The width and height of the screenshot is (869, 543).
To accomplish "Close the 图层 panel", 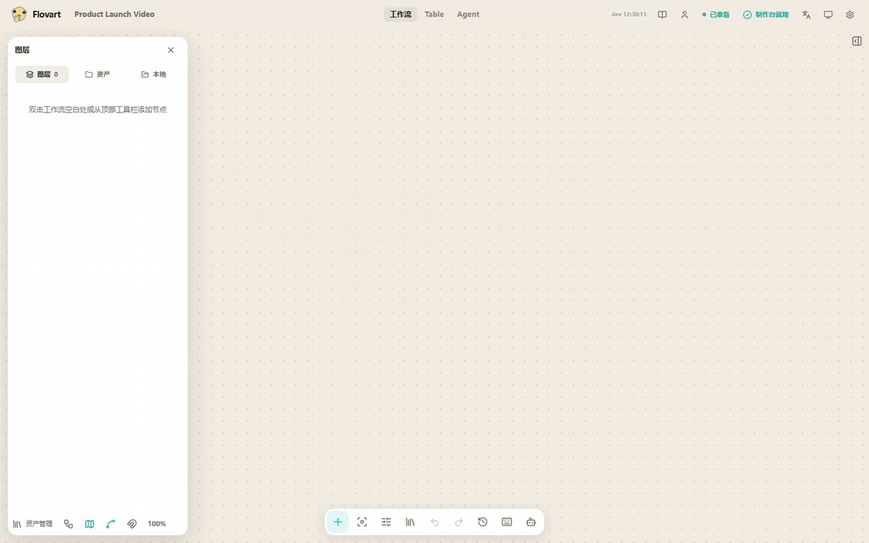I will coord(171,50).
